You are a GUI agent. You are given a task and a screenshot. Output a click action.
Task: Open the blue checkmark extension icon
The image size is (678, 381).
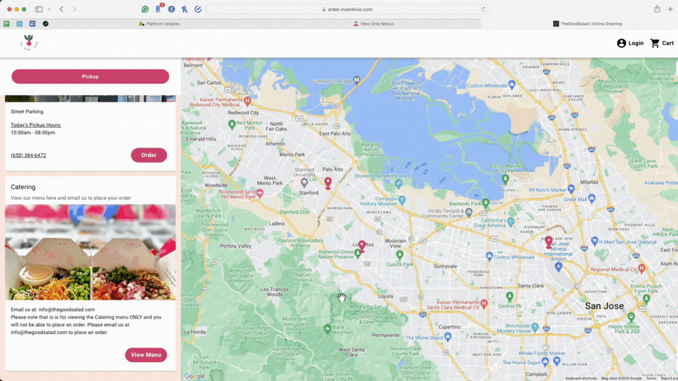[198, 9]
